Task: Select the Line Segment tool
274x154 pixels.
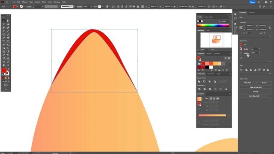Action: tap(8, 31)
